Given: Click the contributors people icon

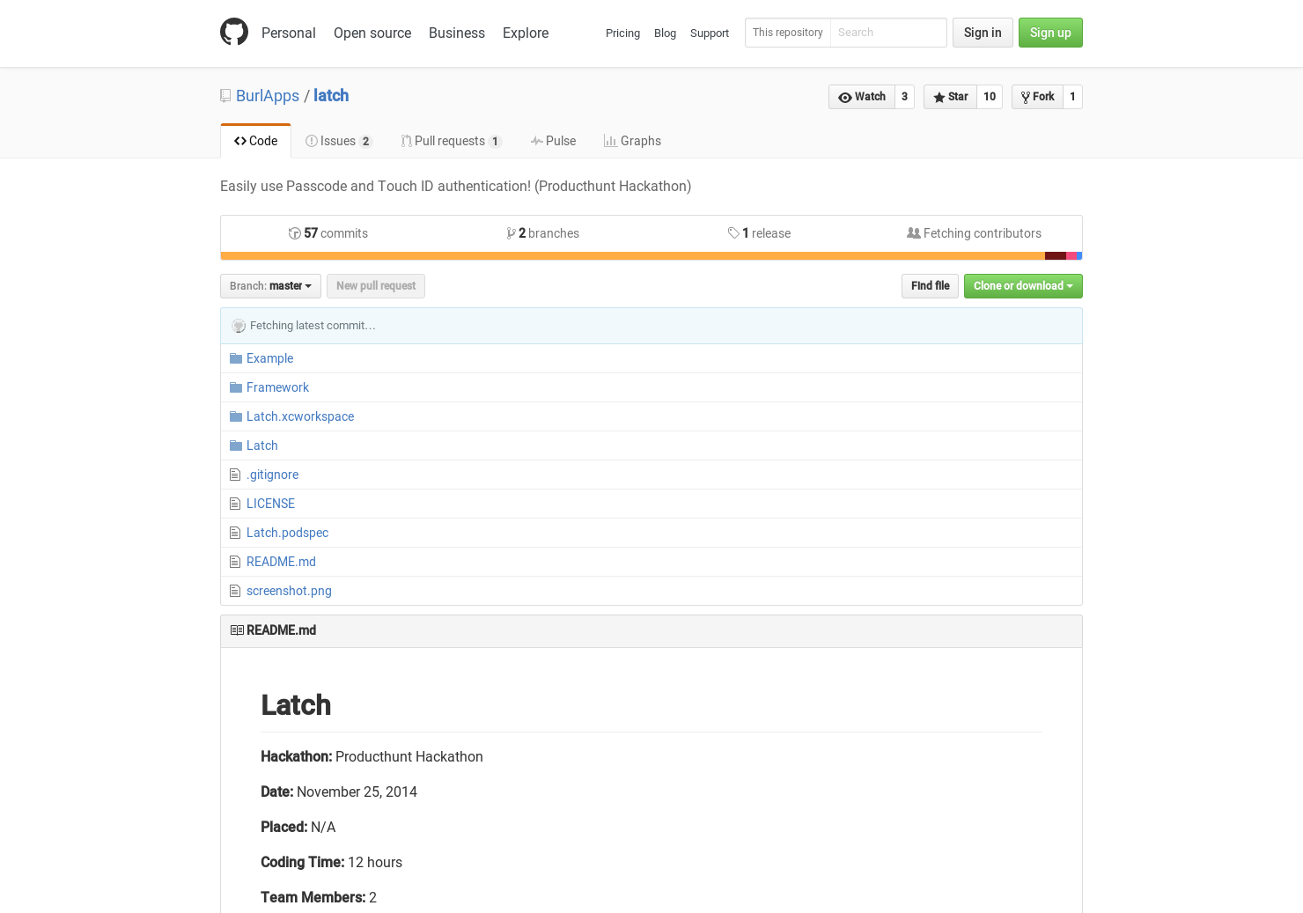Looking at the screenshot, I should [x=914, y=233].
